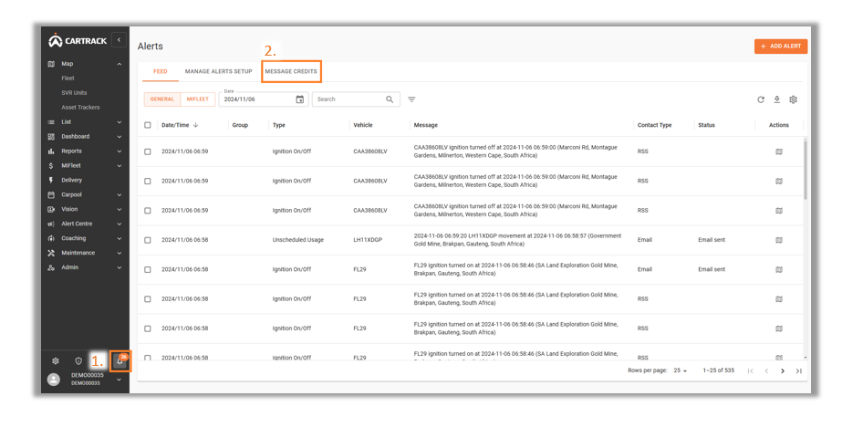Click the user avatar icon
Screen dimensions: 842x438
(54, 380)
